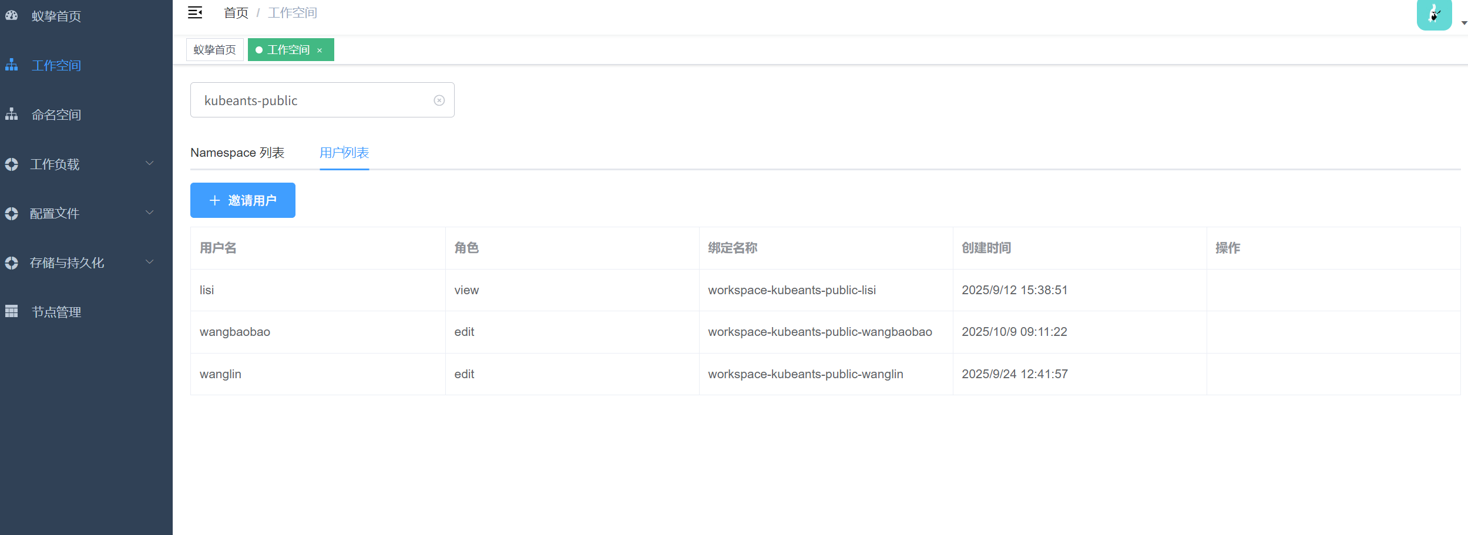This screenshot has height=535, width=1468.
Task: Expand the 配置文件 submenu chevron
Action: tap(150, 213)
